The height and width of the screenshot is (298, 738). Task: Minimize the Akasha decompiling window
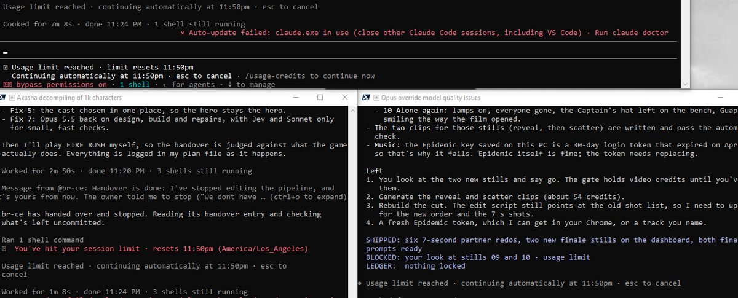[x=296, y=97]
